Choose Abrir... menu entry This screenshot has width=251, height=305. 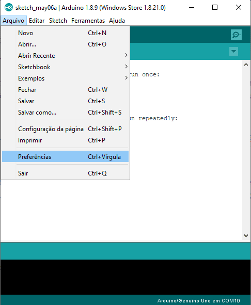pyautogui.click(x=65, y=44)
